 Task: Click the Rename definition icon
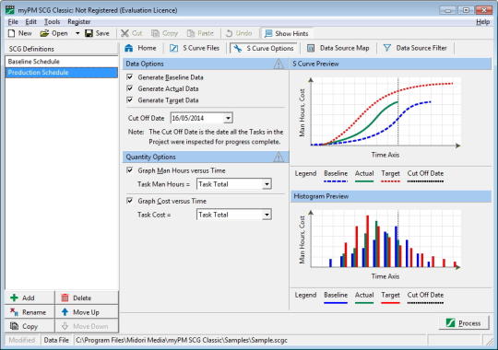pyautogui.click(x=14, y=312)
